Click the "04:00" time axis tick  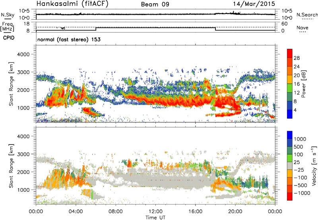[76, 212]
